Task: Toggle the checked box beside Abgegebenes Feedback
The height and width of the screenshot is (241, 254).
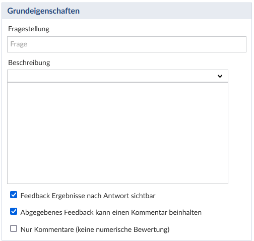Action: (x=14, y=211)
